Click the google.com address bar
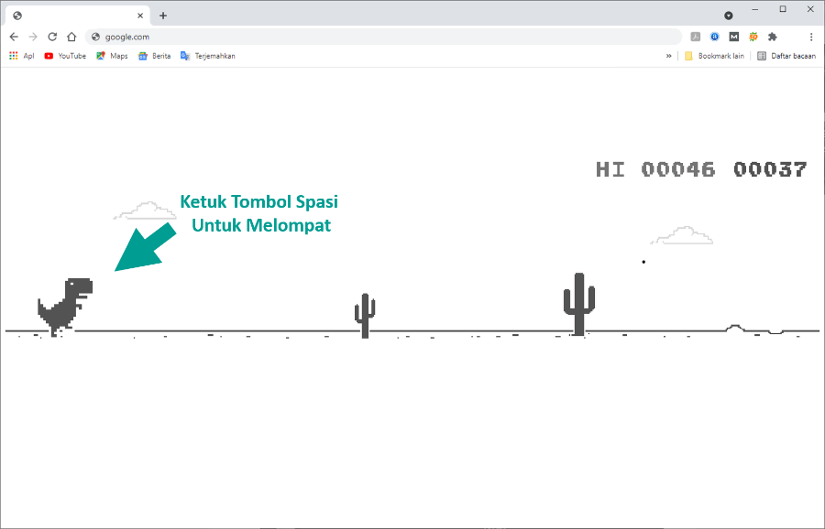825x529 pixels. click(x=384, y=37)
